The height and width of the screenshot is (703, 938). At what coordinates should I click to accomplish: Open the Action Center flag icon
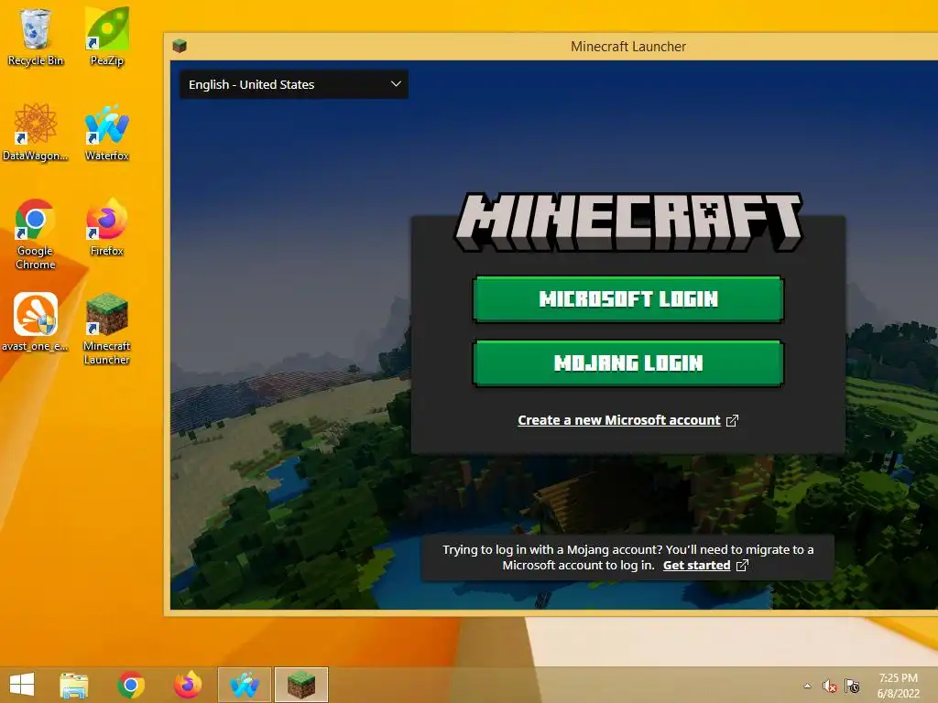coord(852,686)
